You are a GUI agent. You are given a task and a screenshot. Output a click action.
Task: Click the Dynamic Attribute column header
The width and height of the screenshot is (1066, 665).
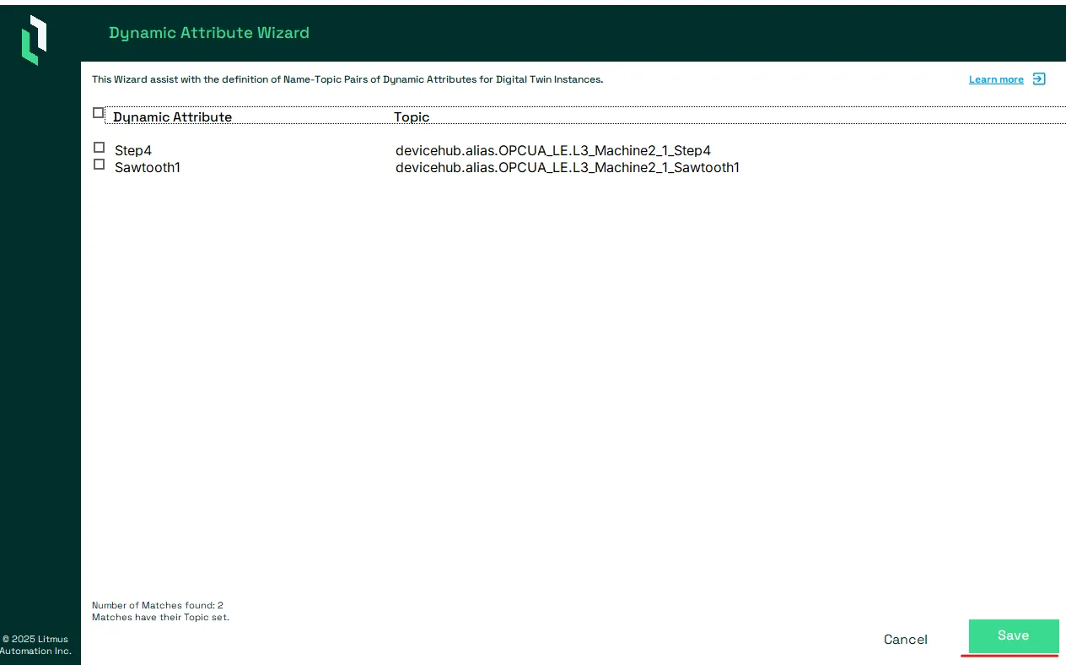(x=173, y=116)
